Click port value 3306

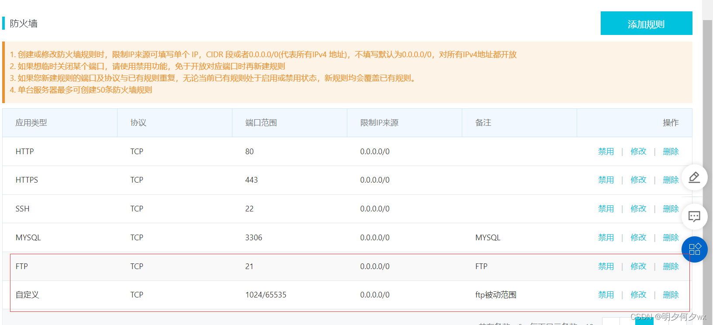tap(254, 238)
